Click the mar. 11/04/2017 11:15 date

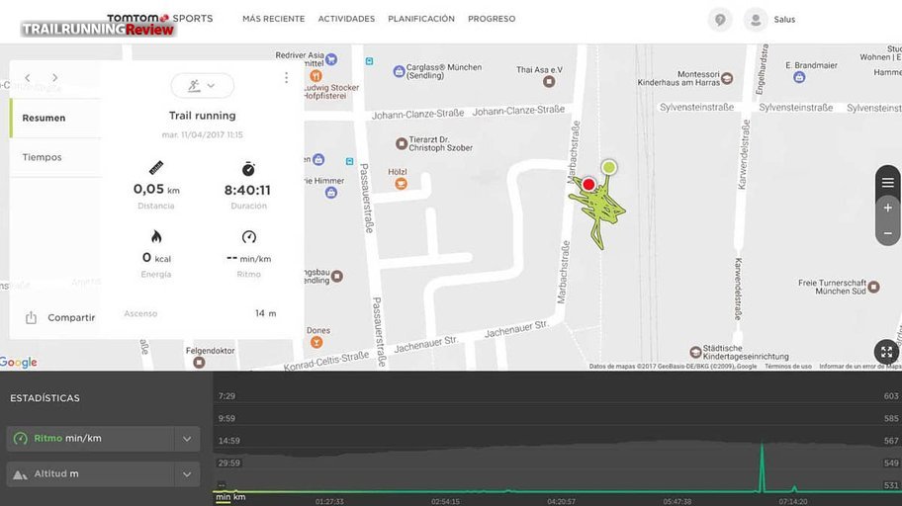pyautogui.click(x=203, y=134)
